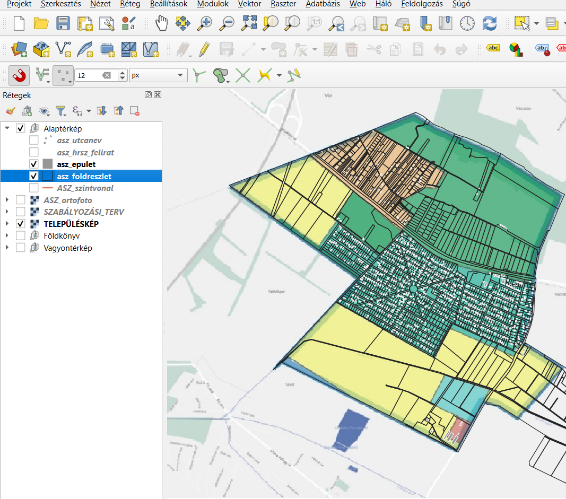Collapse the Alaptérkép group
Image resolution: width=566 pixels, height=499 pixels.
click(7, 128)
